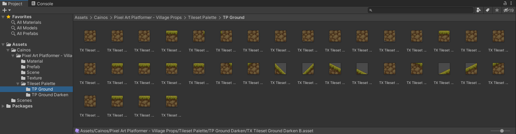Select All Models saved search
The image size is (516, 134).
click(27, 28)
